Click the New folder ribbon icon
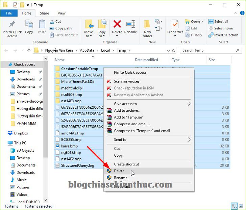The height and width of the screenshot is (210, 246). 147,24
